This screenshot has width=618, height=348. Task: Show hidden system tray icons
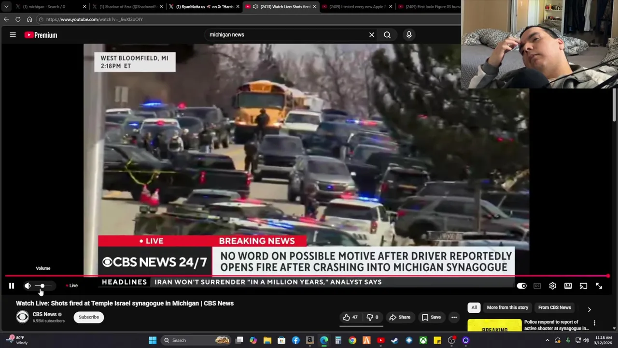coord(548,340)
